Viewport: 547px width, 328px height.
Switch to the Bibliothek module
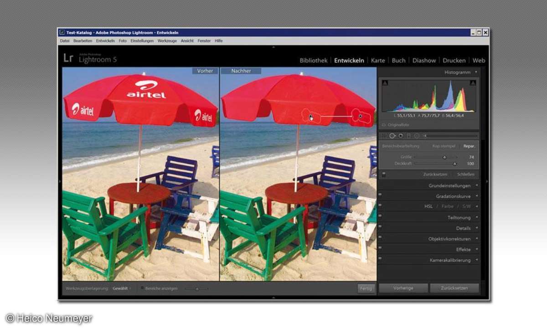pos(314,60)
